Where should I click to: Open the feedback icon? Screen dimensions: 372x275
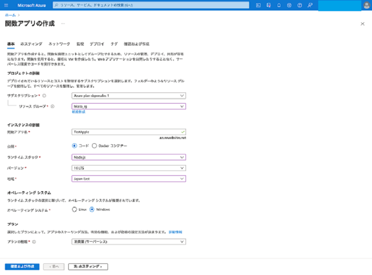[x=310, y=5]
